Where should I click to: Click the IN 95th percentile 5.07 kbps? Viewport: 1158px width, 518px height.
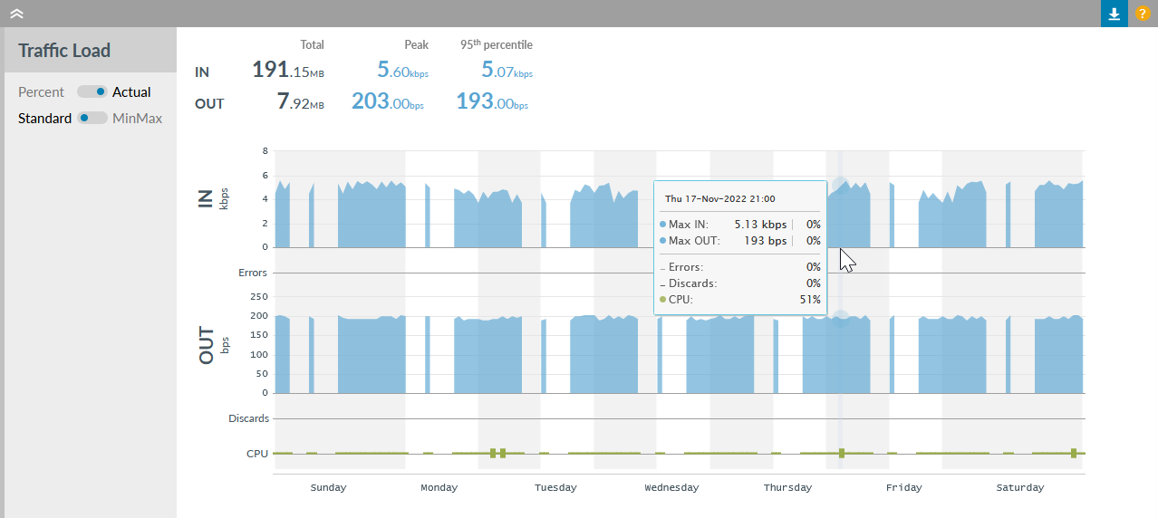point(507,70)
